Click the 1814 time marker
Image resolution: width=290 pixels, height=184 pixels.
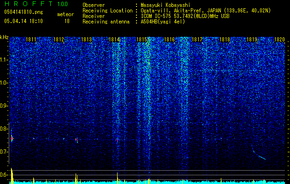114,40
